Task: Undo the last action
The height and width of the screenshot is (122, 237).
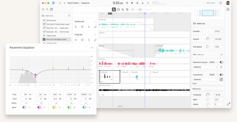Action: click(127, 3)
